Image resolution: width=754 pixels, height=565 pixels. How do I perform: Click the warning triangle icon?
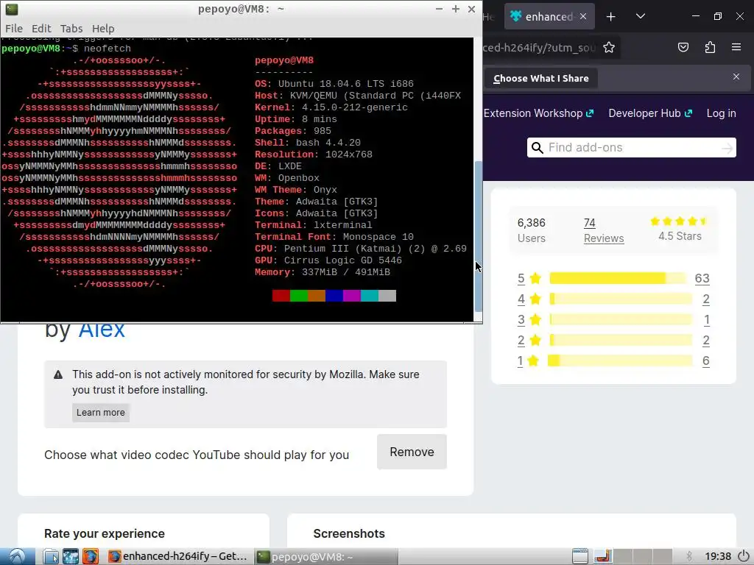(58, 374)
